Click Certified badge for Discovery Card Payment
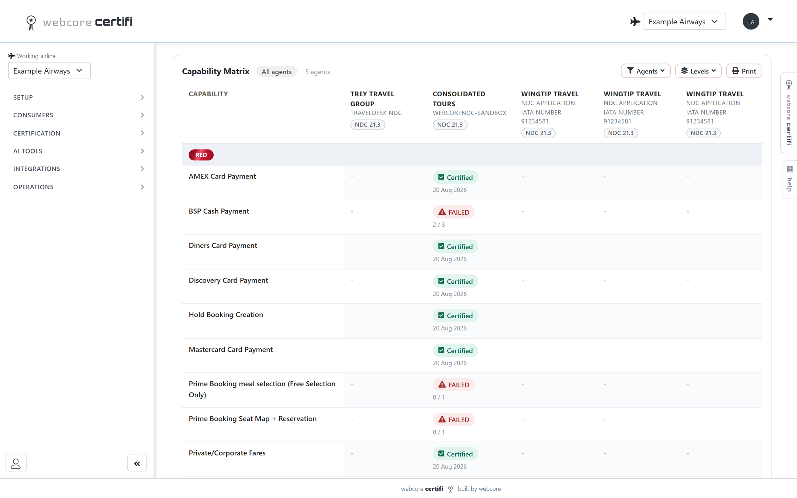This screenshot has width=797, height=498. [455, 281]
